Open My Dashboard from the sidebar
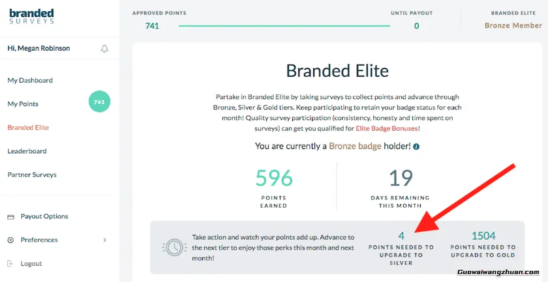The height and width of the screenshot is (282, 548). click(x=30, y=81)
